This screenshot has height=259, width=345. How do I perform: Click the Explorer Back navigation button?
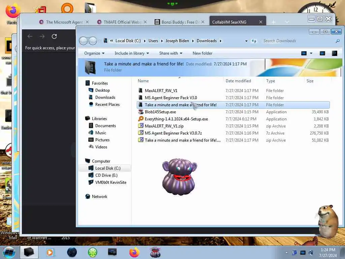[x=83, y=41]
